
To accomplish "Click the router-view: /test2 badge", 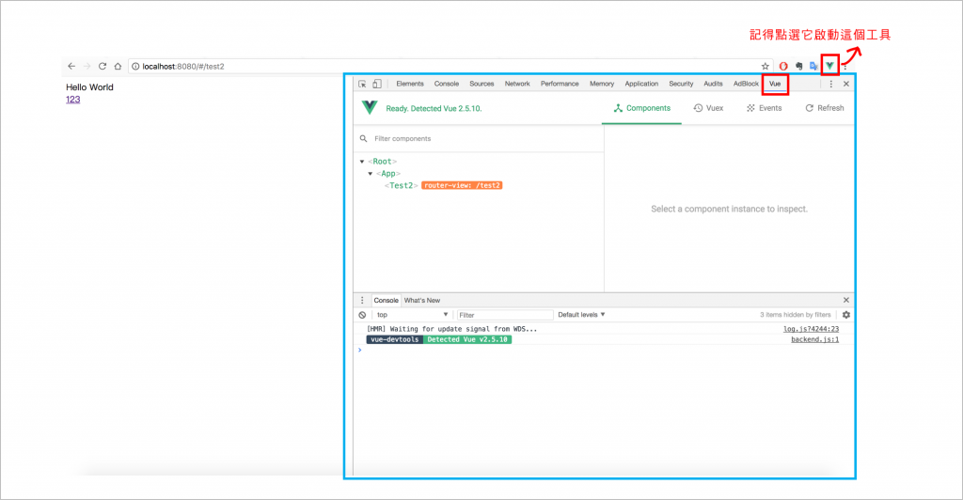I will [x=462, y=185].
